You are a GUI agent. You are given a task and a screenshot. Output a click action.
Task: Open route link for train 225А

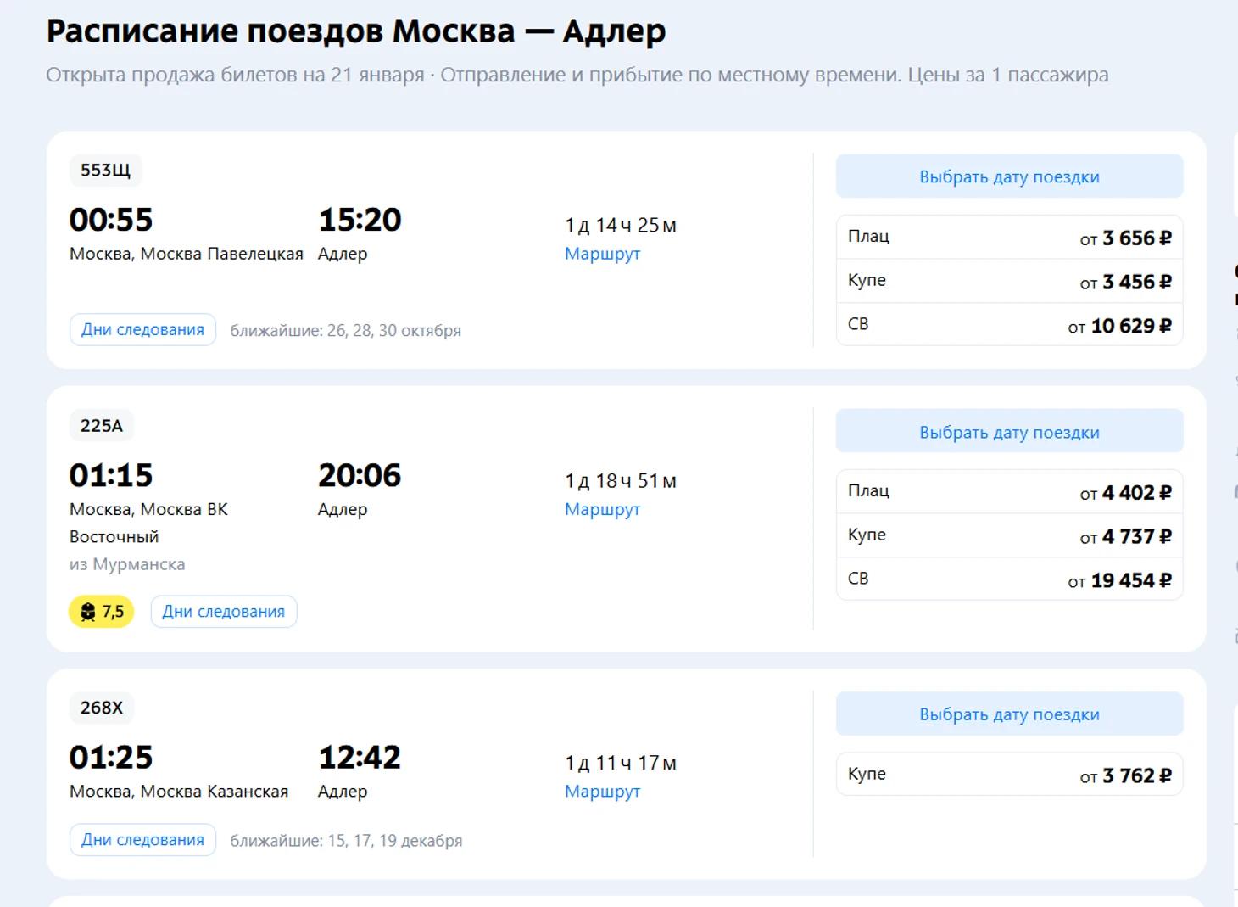point(602,509)
